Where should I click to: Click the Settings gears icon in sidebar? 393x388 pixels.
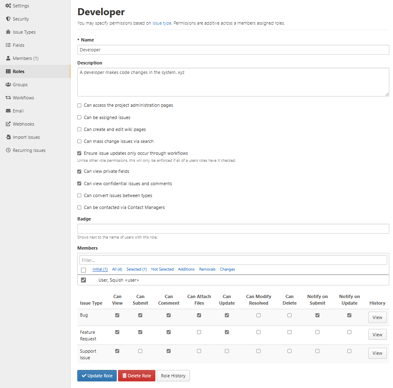8,6
